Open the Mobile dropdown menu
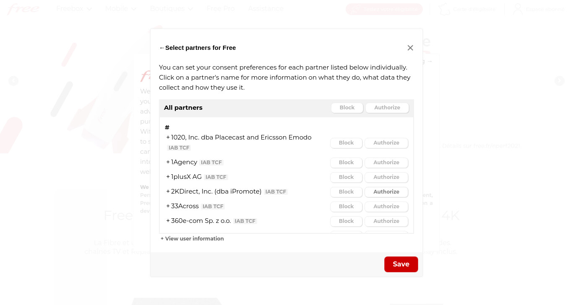This screenshot has width=573, height=305. point(121,9)
